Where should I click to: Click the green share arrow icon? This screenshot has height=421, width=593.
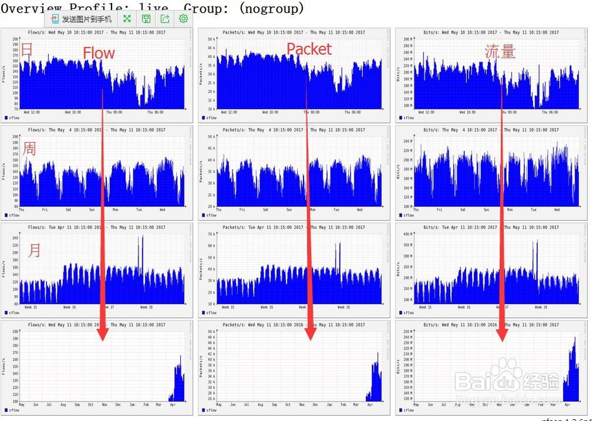165,18
